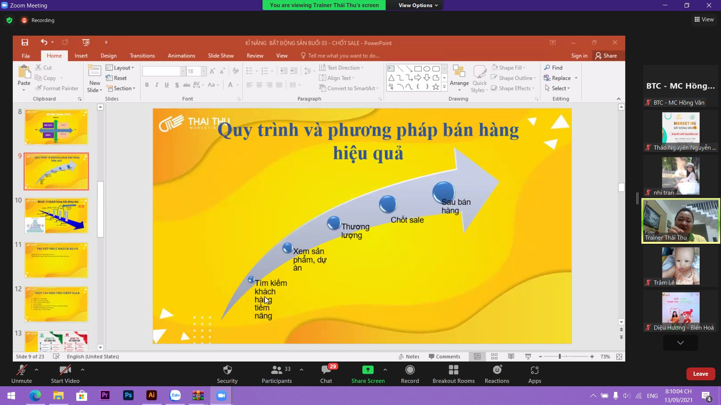Click the Text Direction tool
The image size is (721, 405).
(x=341, y=67)
